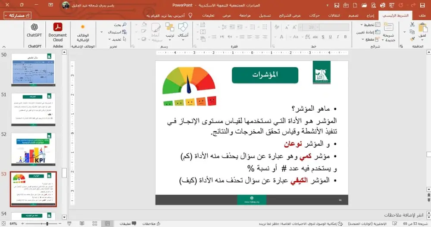Screen dimensions: 431x227
Task: Click the Reading View book icon
Action: (82, 224)
